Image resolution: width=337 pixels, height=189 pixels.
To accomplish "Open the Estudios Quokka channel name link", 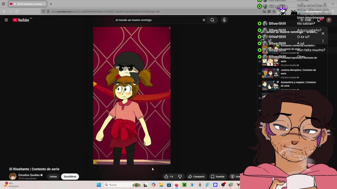I will coord(29,175).
